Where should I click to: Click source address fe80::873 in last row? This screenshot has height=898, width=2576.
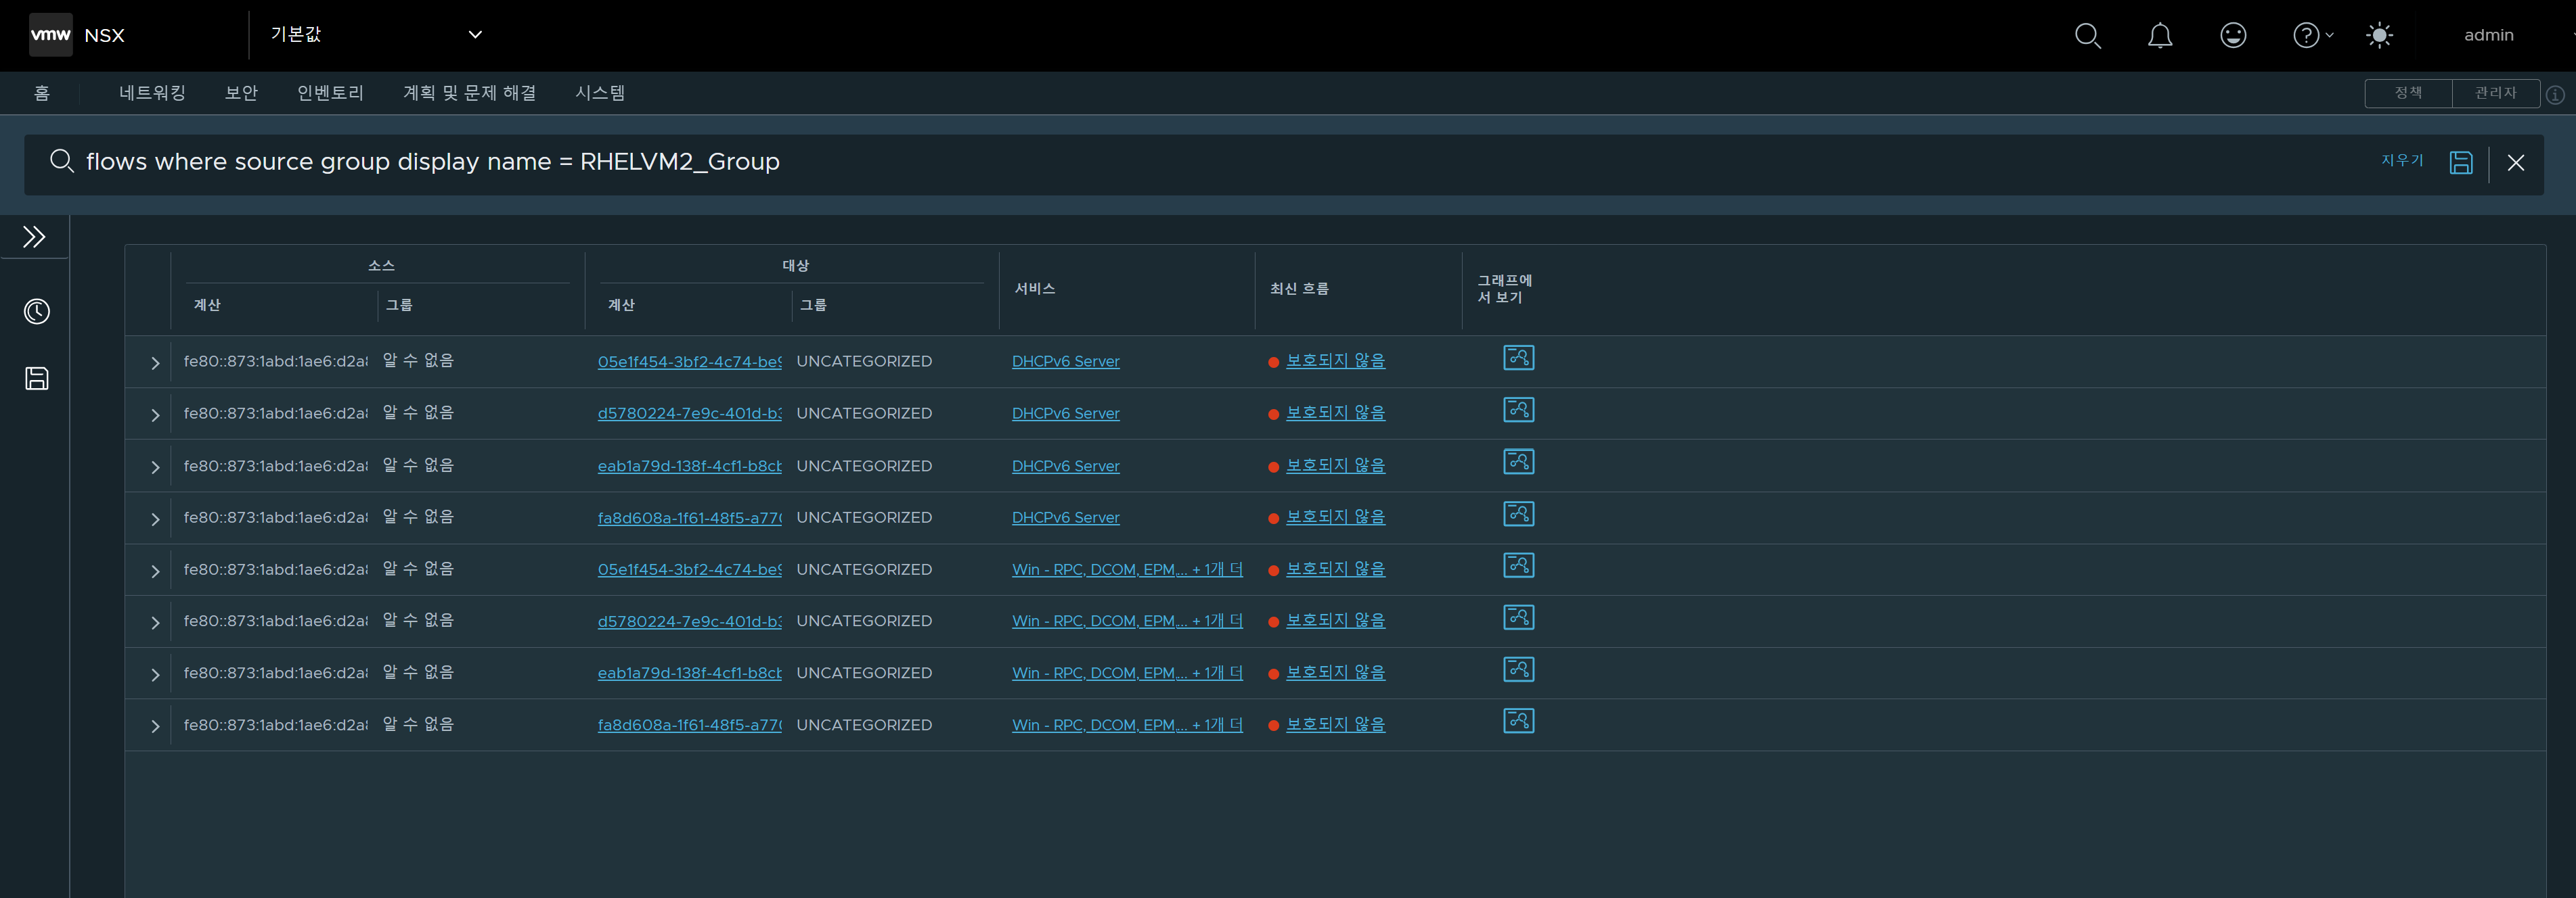tap(275, 725)
